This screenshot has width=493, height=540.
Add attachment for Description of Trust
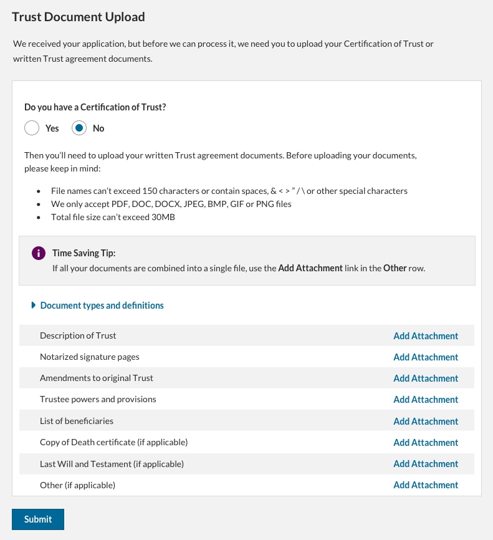pos(426,335)
